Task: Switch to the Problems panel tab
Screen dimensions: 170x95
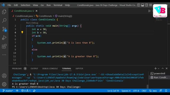Action: (x=17, y=69)
